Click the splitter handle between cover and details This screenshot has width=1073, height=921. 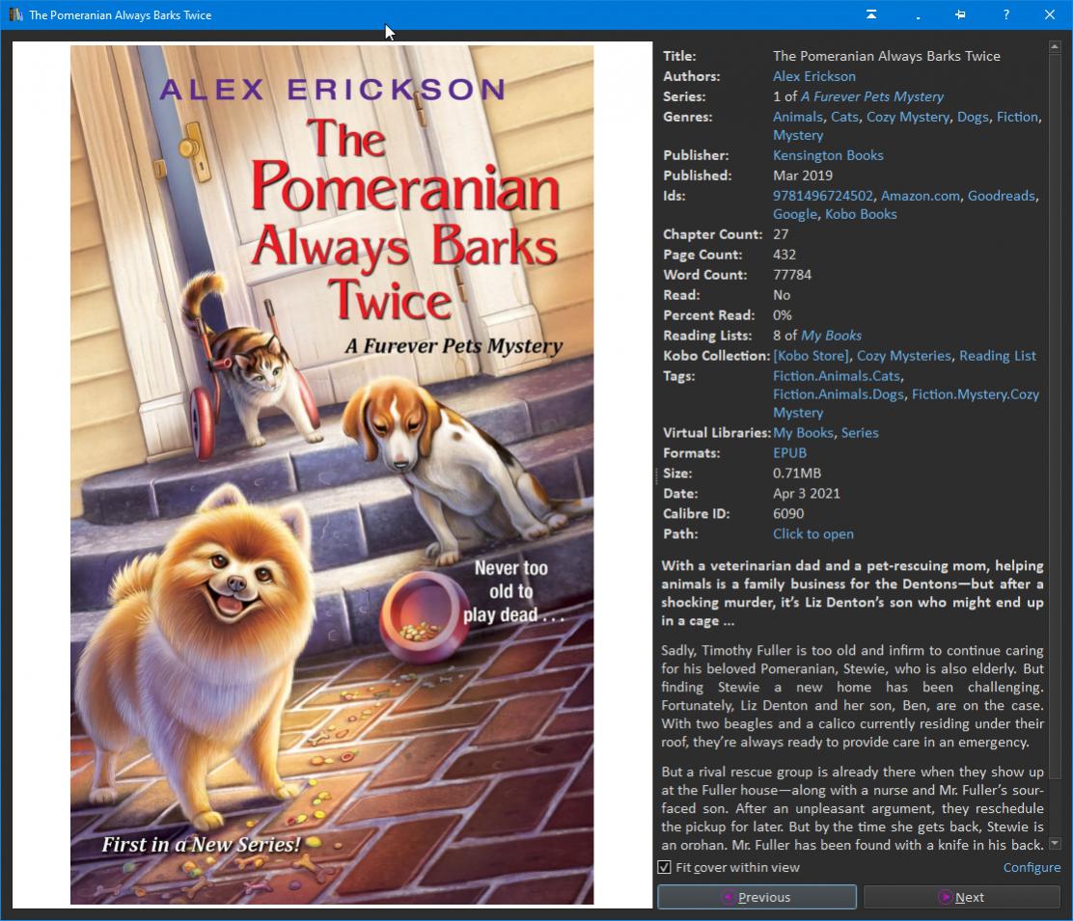pyautogui.click(x=656, y=474)
